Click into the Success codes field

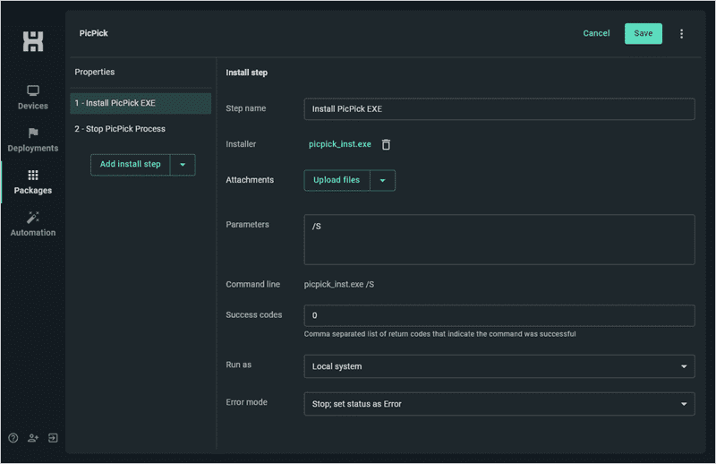tap(499, 315)
